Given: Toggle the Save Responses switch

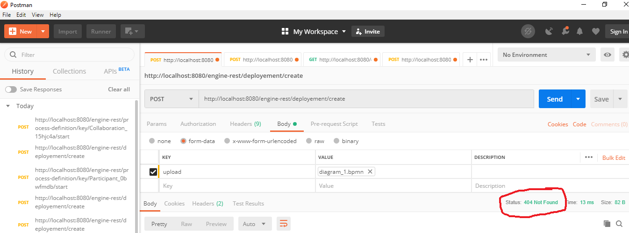Looking at the screenshot, I should pos(11,89).
